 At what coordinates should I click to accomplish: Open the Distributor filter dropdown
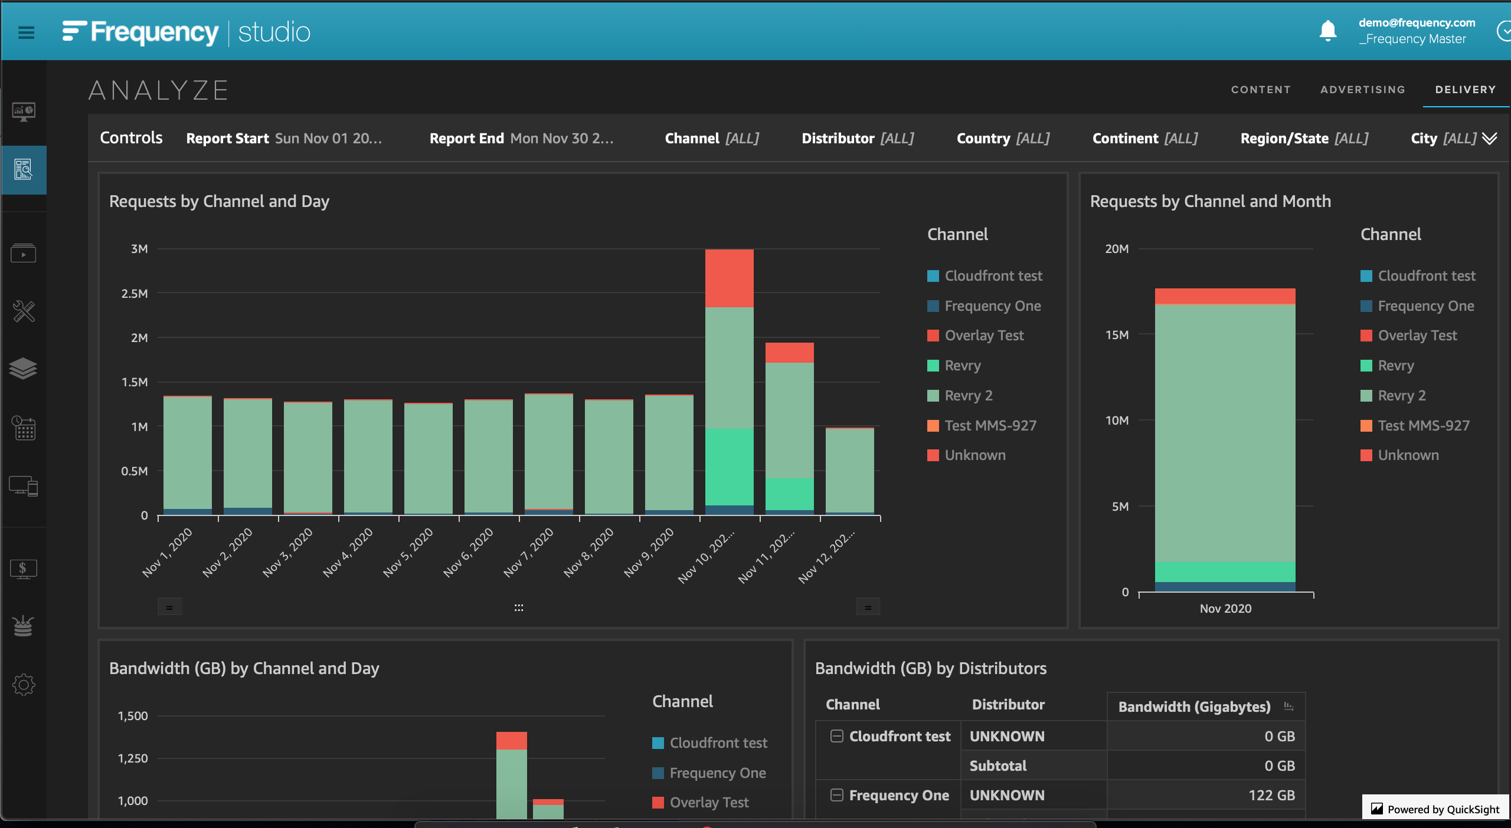858,139
